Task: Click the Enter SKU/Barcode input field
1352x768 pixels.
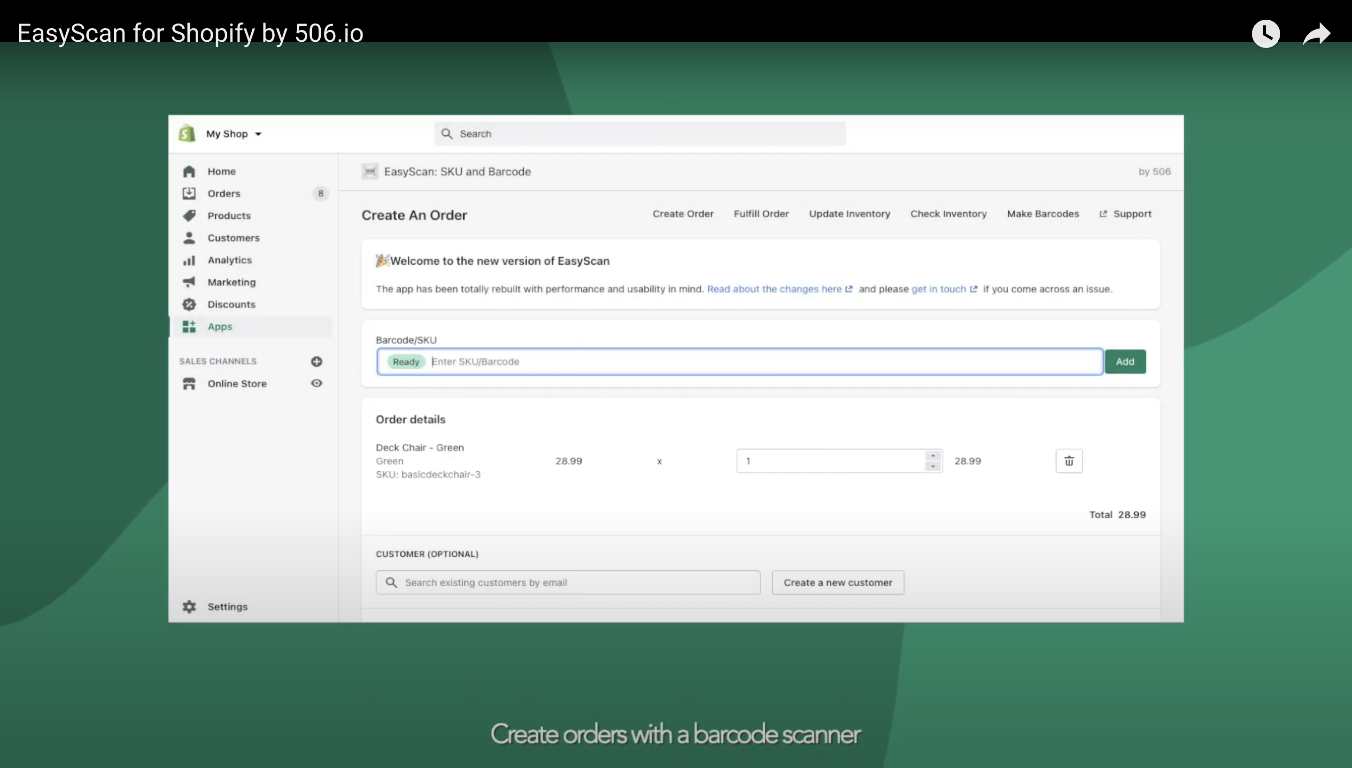Action: click(739, 362)
